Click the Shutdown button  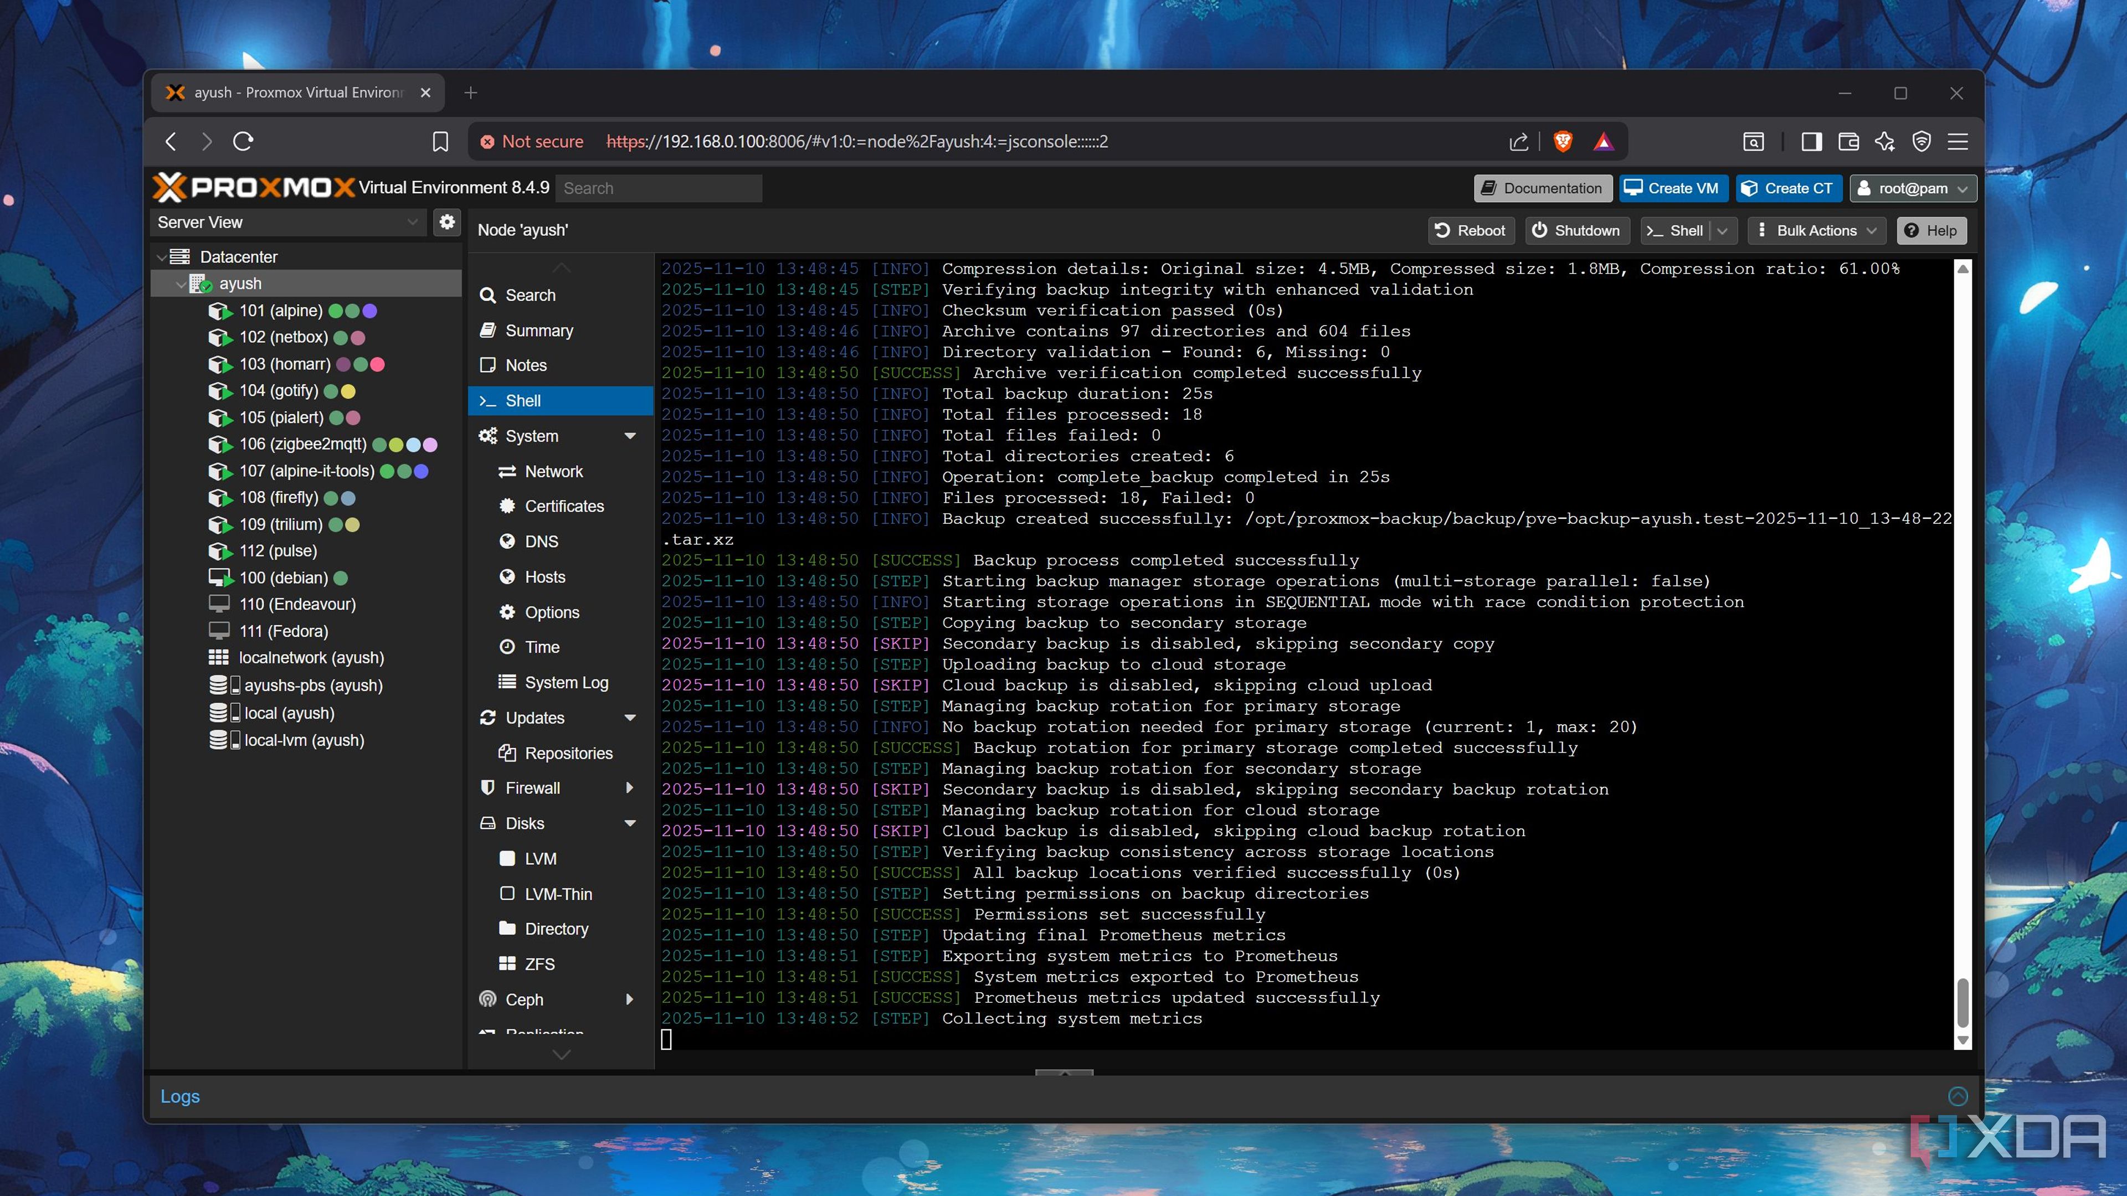(x=1576, y=231)
